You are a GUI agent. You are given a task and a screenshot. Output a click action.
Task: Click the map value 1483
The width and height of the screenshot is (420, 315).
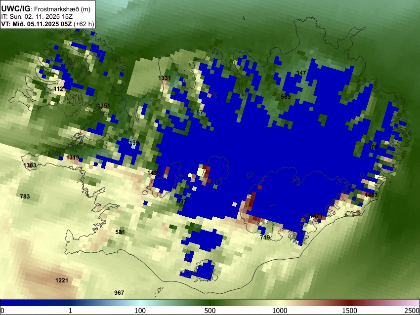point(371,195)
